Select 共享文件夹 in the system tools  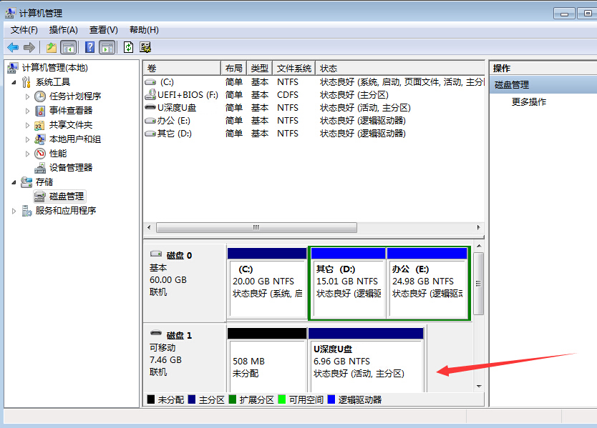pos(70,124)
